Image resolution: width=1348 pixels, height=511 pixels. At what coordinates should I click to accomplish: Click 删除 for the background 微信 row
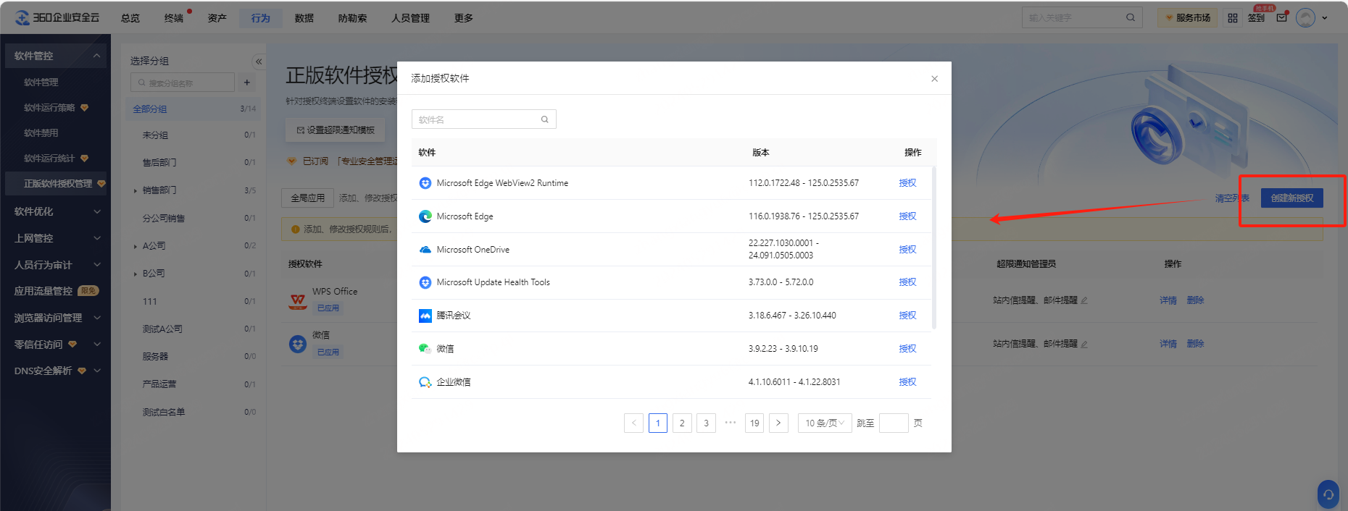click(x=1196, y=344)
